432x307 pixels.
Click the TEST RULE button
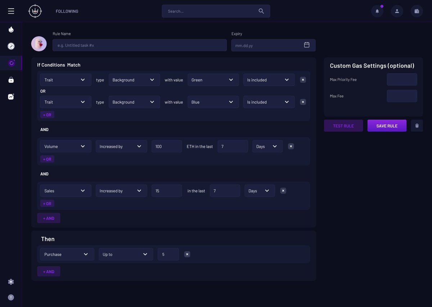(343, 126)
